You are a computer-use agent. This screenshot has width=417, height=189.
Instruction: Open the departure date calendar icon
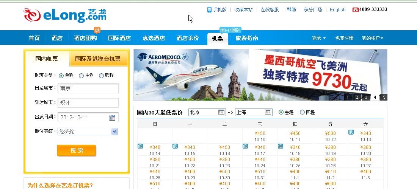tap(112, 118)
